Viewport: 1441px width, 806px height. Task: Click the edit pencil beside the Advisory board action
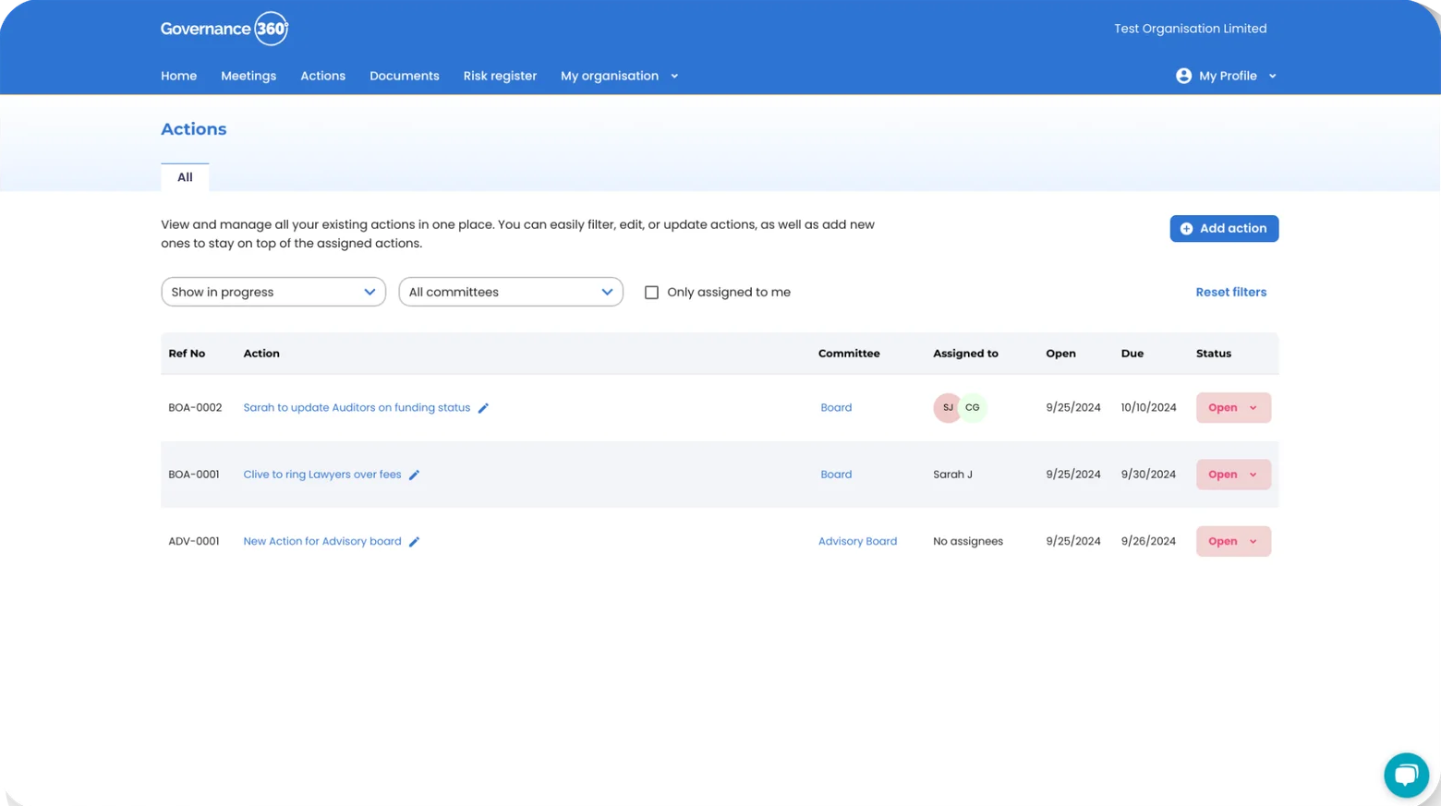tap(414, 542)
